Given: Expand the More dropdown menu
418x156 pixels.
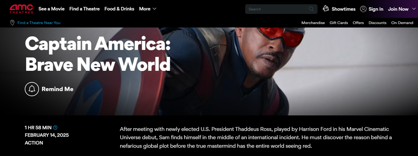Looking at the screenshot, I should coord(148,9).
